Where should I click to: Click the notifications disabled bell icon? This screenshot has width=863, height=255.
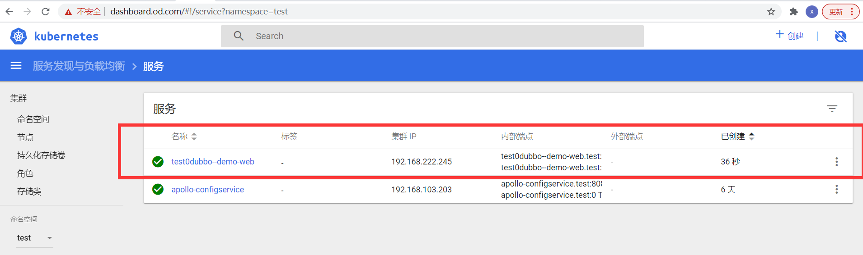[840, 36]
